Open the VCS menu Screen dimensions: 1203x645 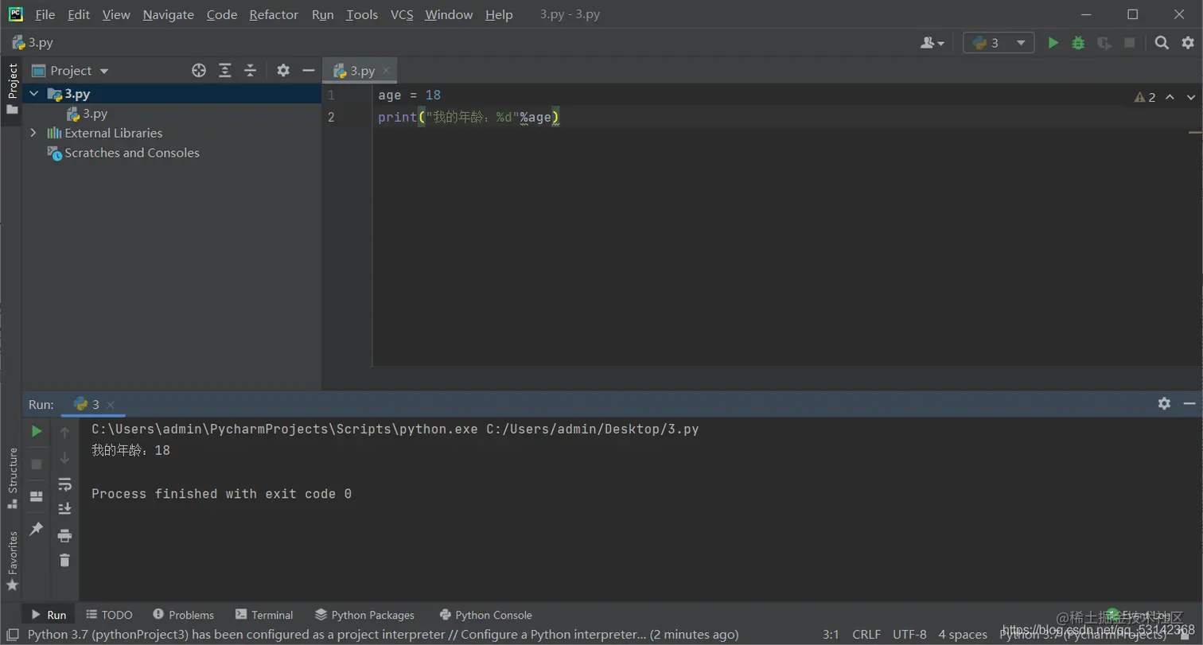click(402, 14)
